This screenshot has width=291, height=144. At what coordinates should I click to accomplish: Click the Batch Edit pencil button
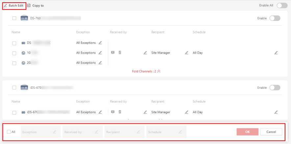[14, 6]
